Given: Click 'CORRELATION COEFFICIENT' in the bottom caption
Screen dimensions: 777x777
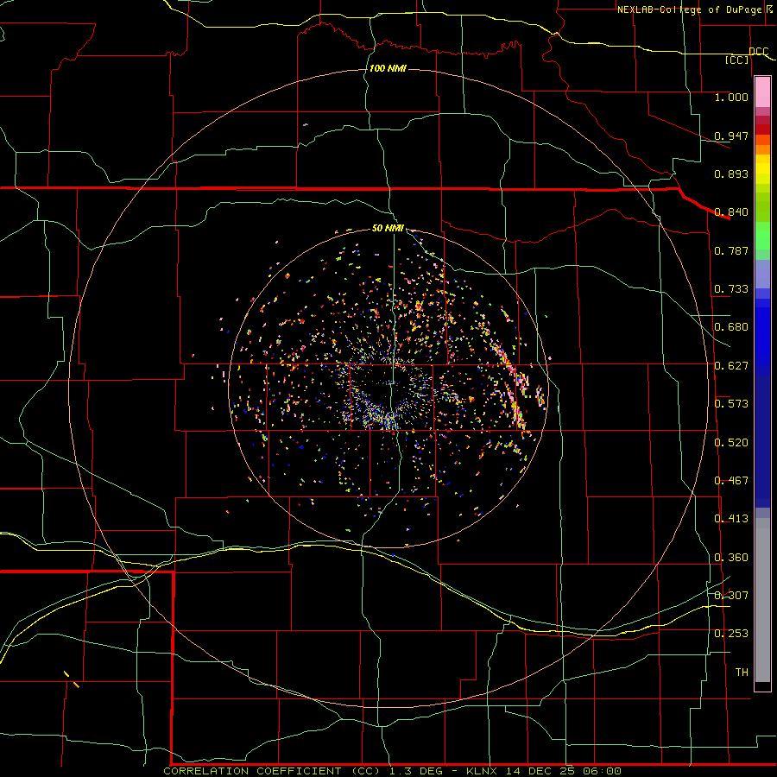Looking at the screenshot, I should [252, 771].
